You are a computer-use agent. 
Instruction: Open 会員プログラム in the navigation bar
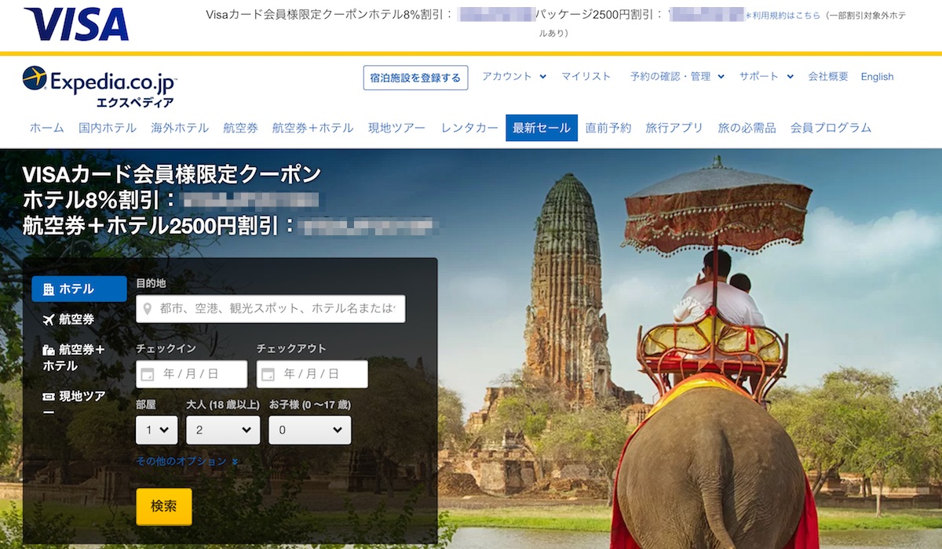coord(831,128)
